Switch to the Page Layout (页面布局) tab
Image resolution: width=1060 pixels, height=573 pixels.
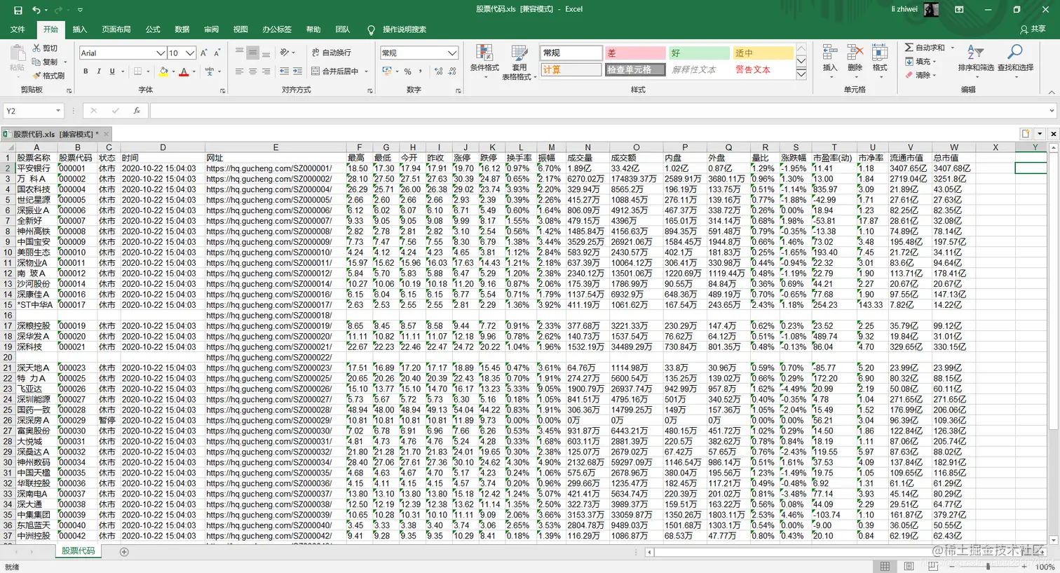pyautogui.click(x=116, y=29)
